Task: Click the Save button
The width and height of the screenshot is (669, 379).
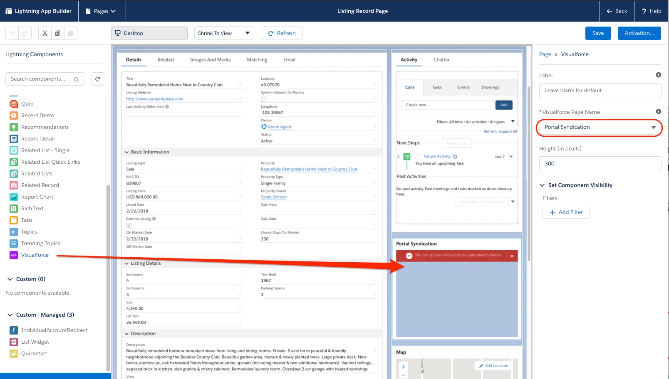Action: [x=598, y=33]
